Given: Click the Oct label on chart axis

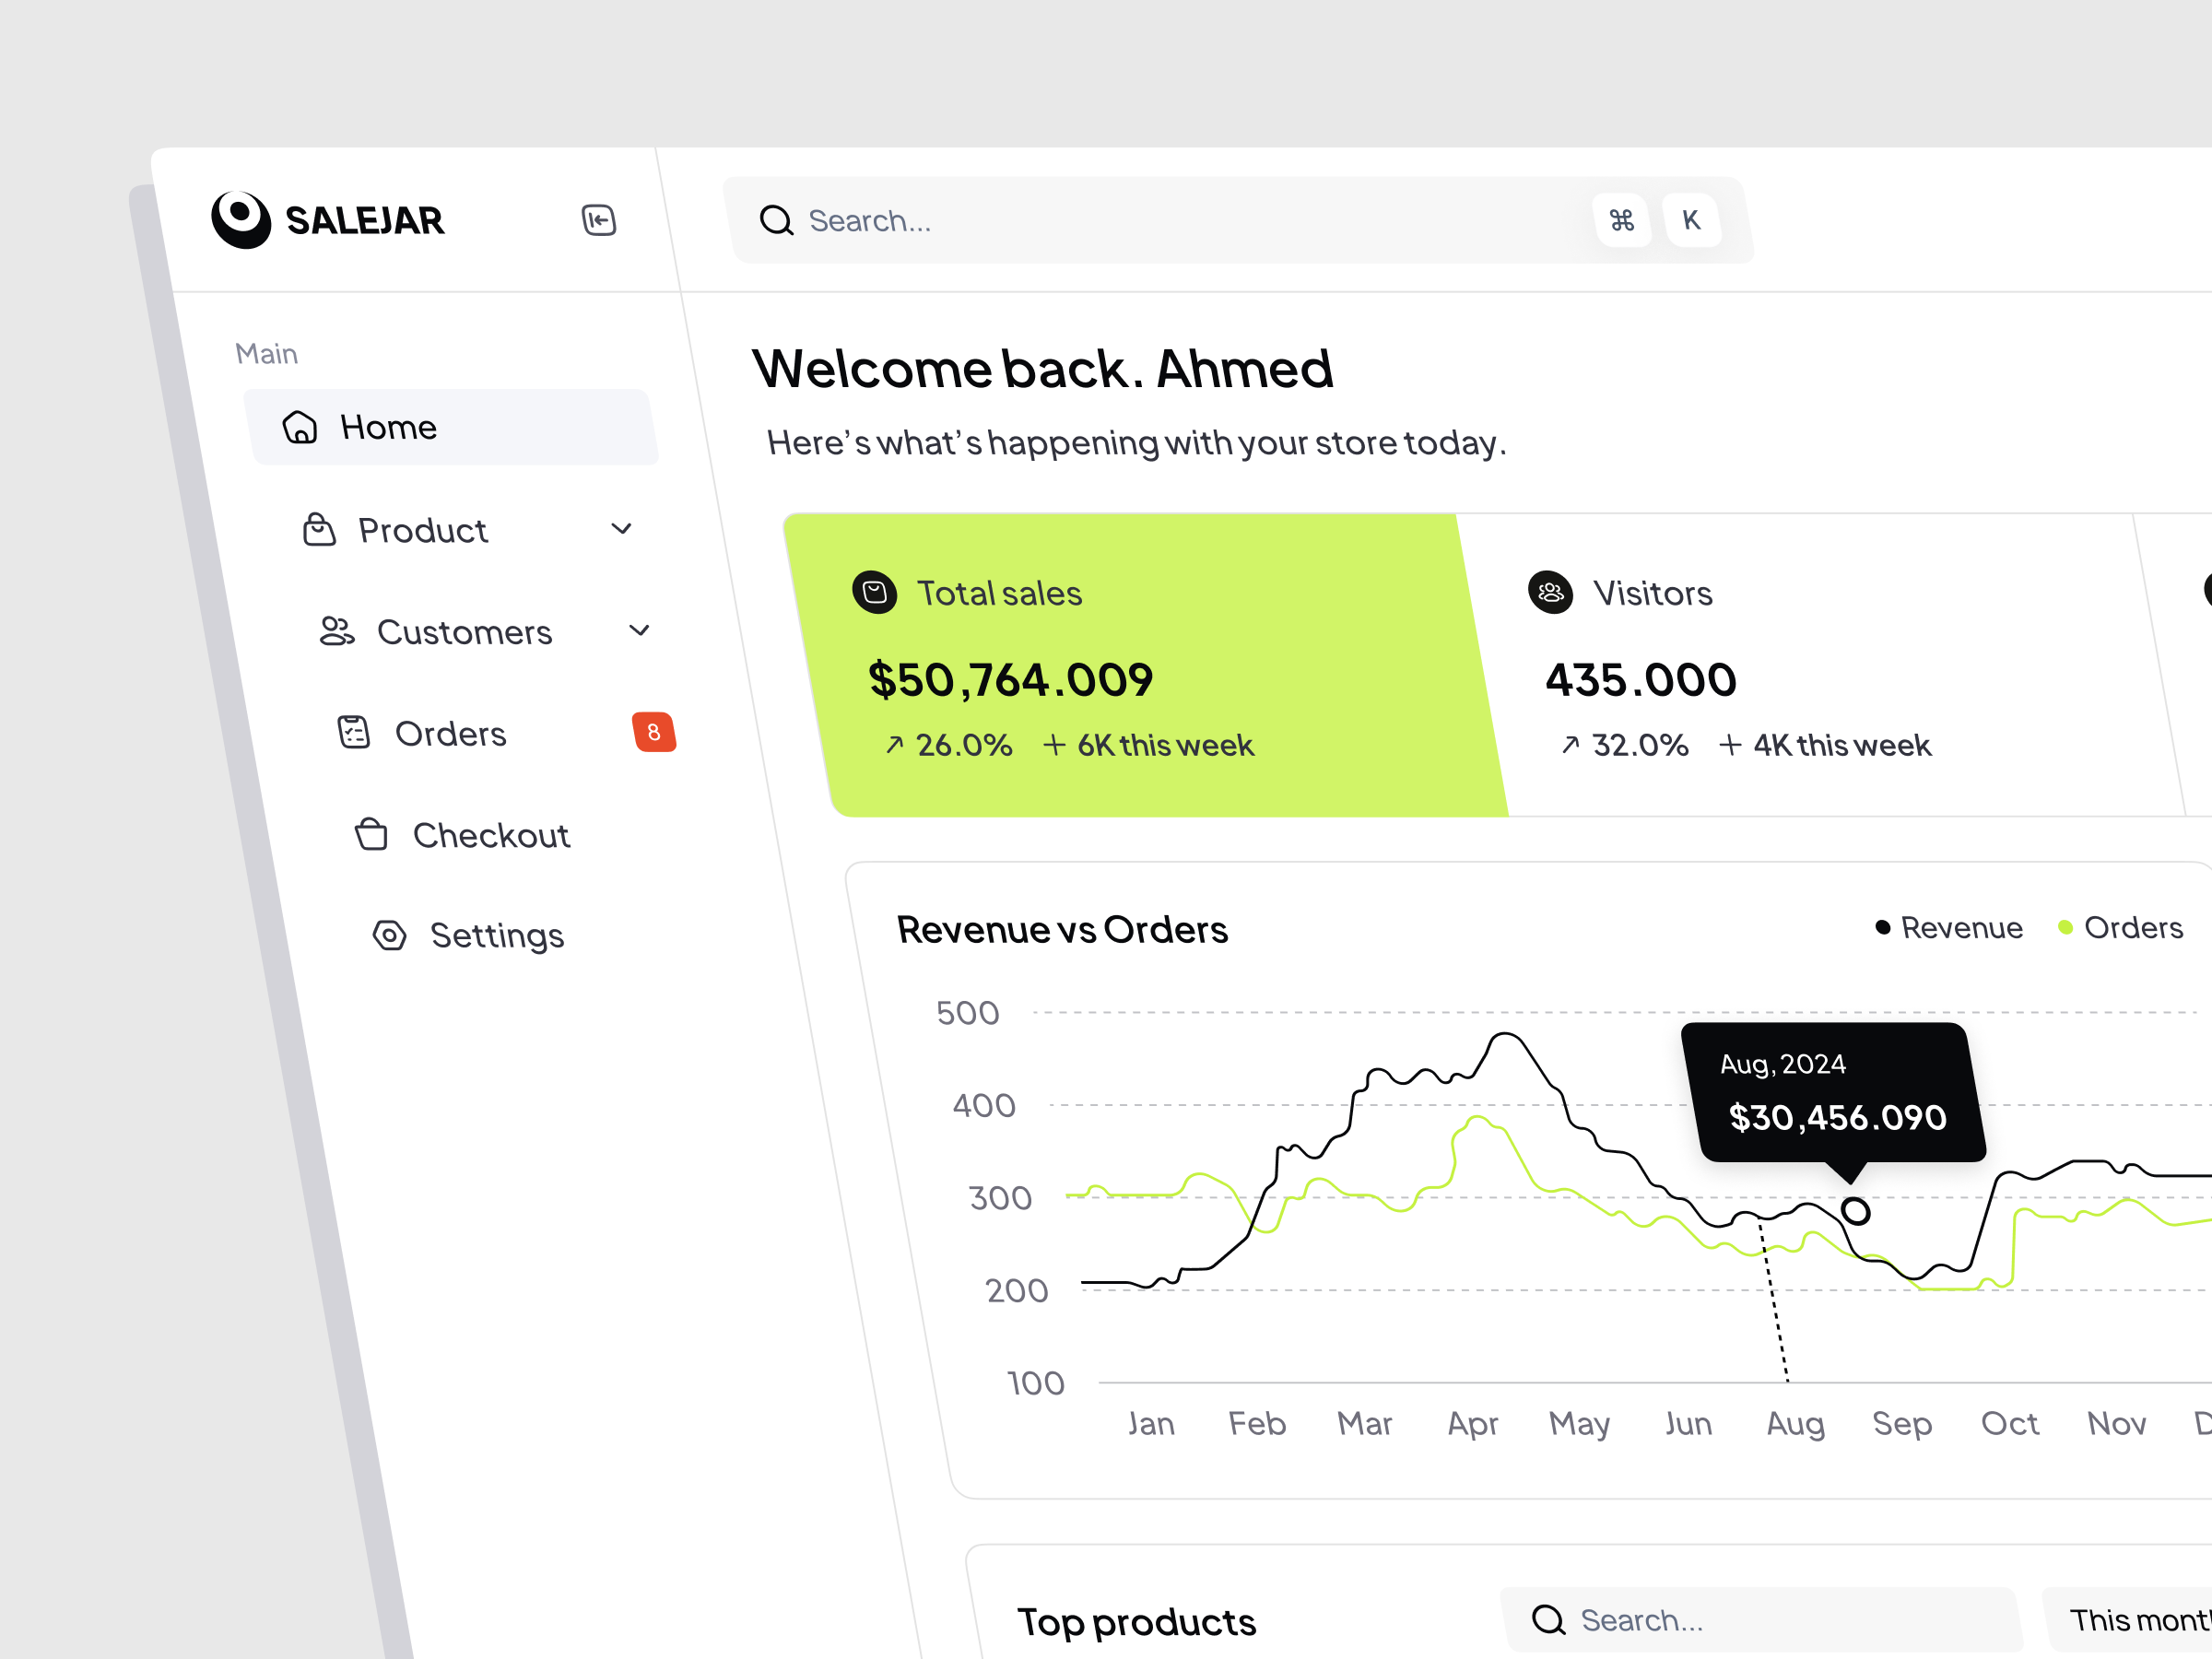Looking at the screenshot, I should pyautogui.click(x=2009, y=1422).
